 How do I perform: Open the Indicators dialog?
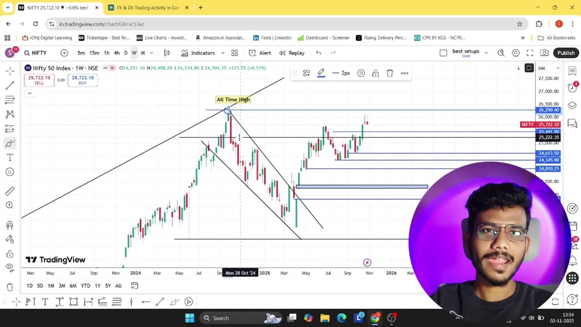tap(198, 53)
